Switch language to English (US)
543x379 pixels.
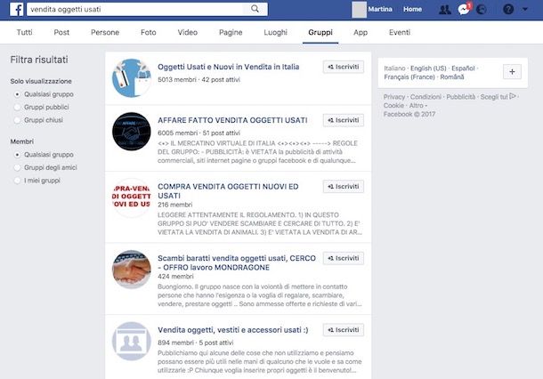point(428,69)
